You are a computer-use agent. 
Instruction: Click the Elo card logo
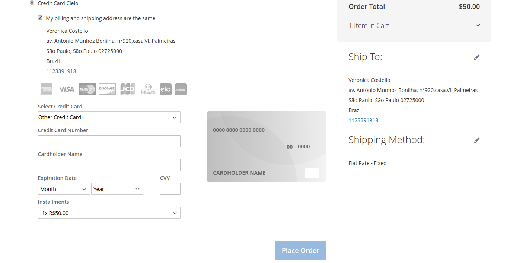166,89
